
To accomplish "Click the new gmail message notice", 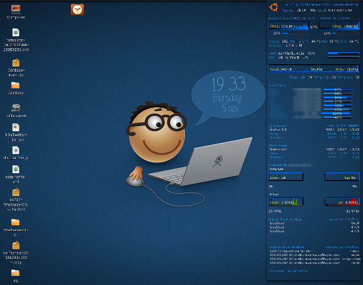I will click(288, 271).
